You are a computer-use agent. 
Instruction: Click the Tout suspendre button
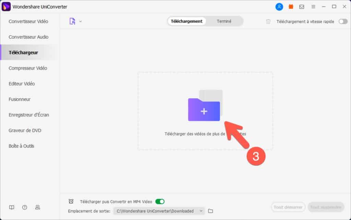326,207
